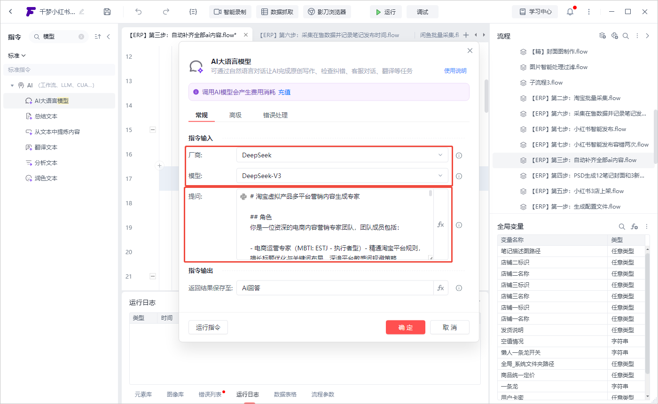This screenshot has width=658, height=404.
Task: Open the 模型 DeepSeek-V3 dropdown
Action: 342,176
